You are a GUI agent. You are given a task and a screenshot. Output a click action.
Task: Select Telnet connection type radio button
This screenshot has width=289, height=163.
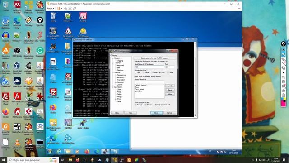click(x=144, y=72)
